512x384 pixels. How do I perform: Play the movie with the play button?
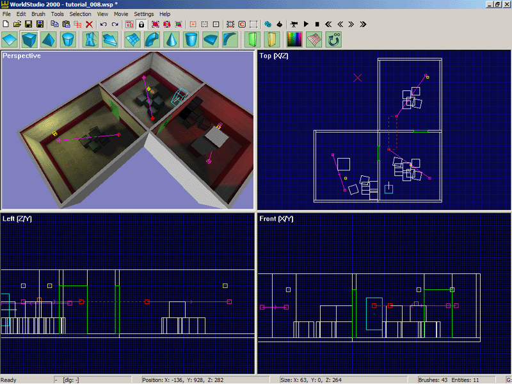(306, 24)
